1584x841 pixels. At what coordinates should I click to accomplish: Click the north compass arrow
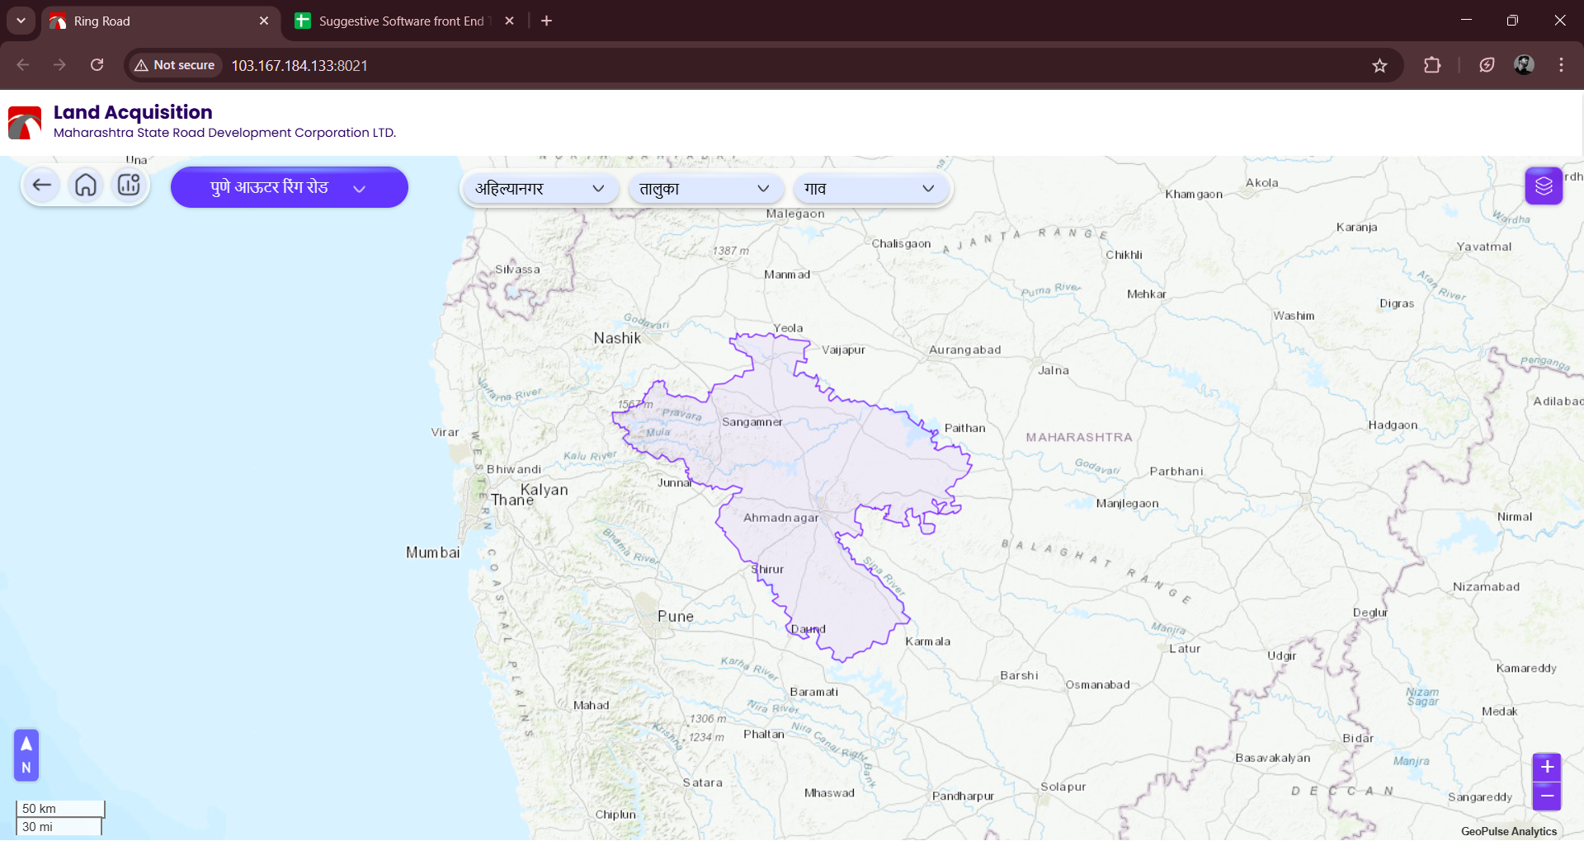pos(26,754)
